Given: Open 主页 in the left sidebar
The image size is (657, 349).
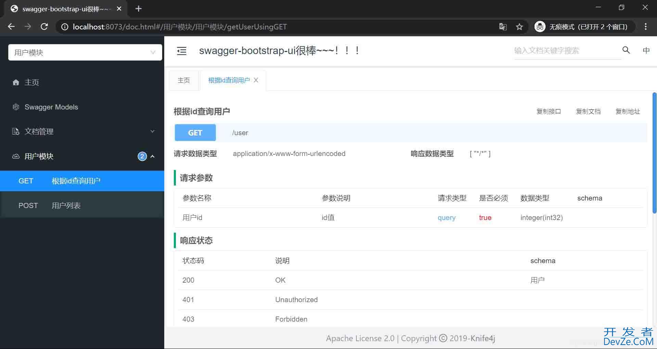Looking at the screenshot, I should (x=82, y=82).
